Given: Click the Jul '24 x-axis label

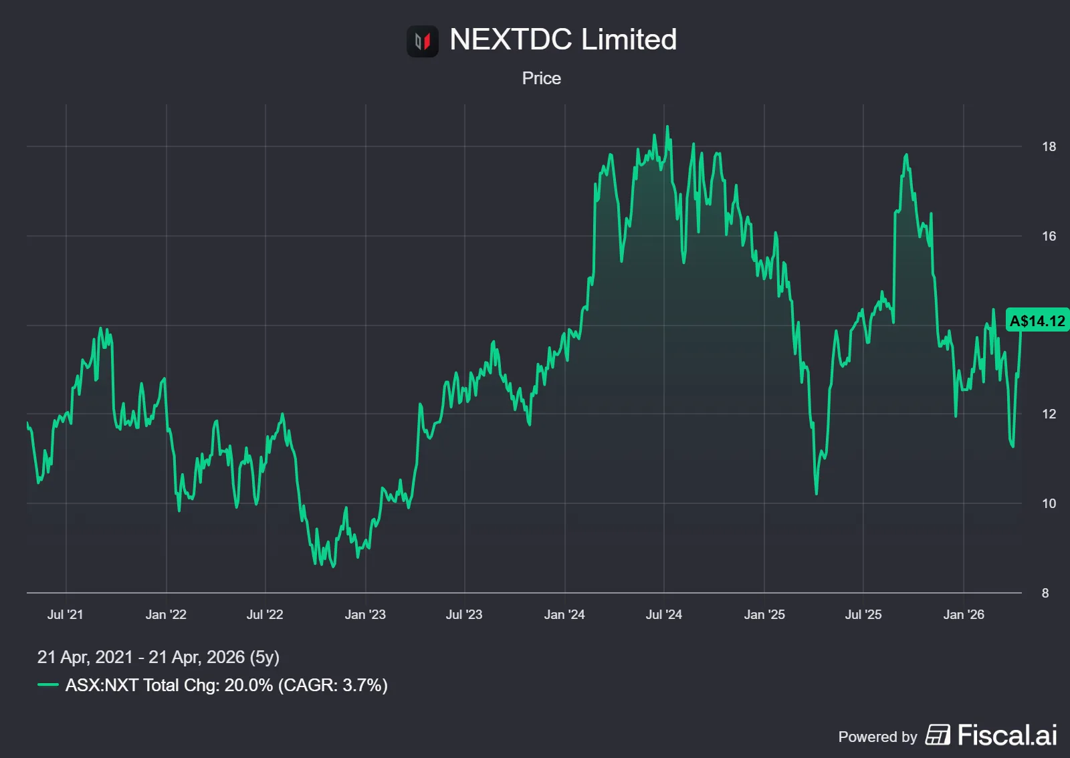Looking at the screenshot, I should (664, 614).
